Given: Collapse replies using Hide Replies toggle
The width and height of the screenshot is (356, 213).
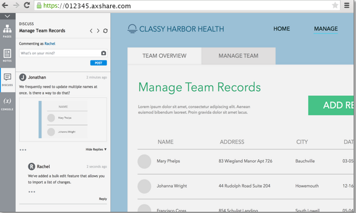Looking at the screenshot, I should [x=96, y=149].
